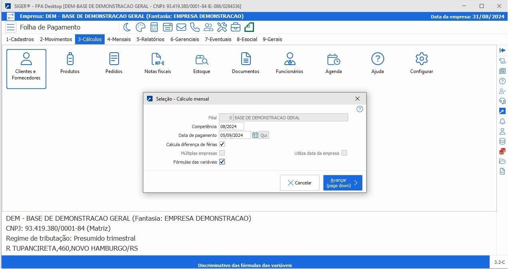Open the Estoque shortcut icon
The image size is (512, 269).
(202, 64)
